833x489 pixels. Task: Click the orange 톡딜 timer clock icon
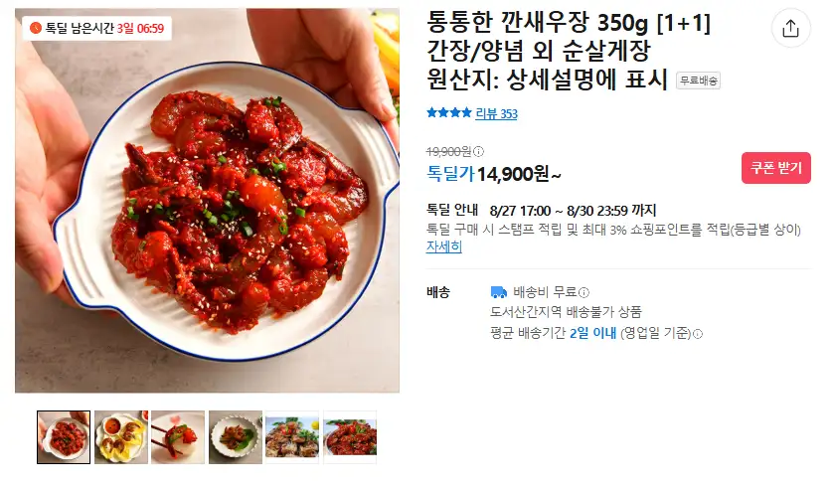point(36,28)
